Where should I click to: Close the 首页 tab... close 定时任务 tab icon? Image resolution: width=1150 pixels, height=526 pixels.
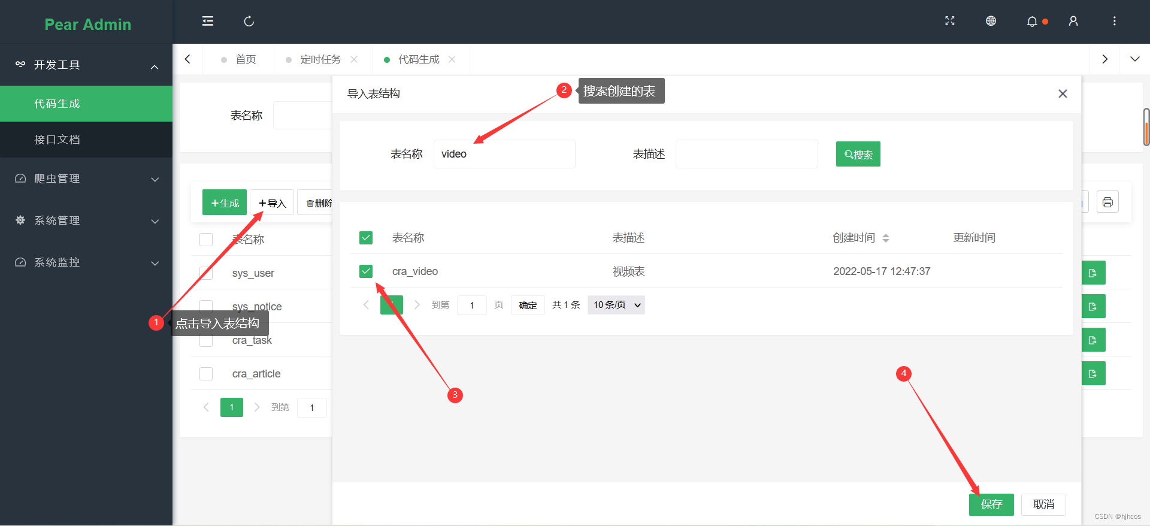click(354, 59)
